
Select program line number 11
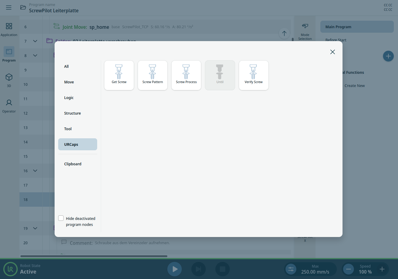point(25,99)
